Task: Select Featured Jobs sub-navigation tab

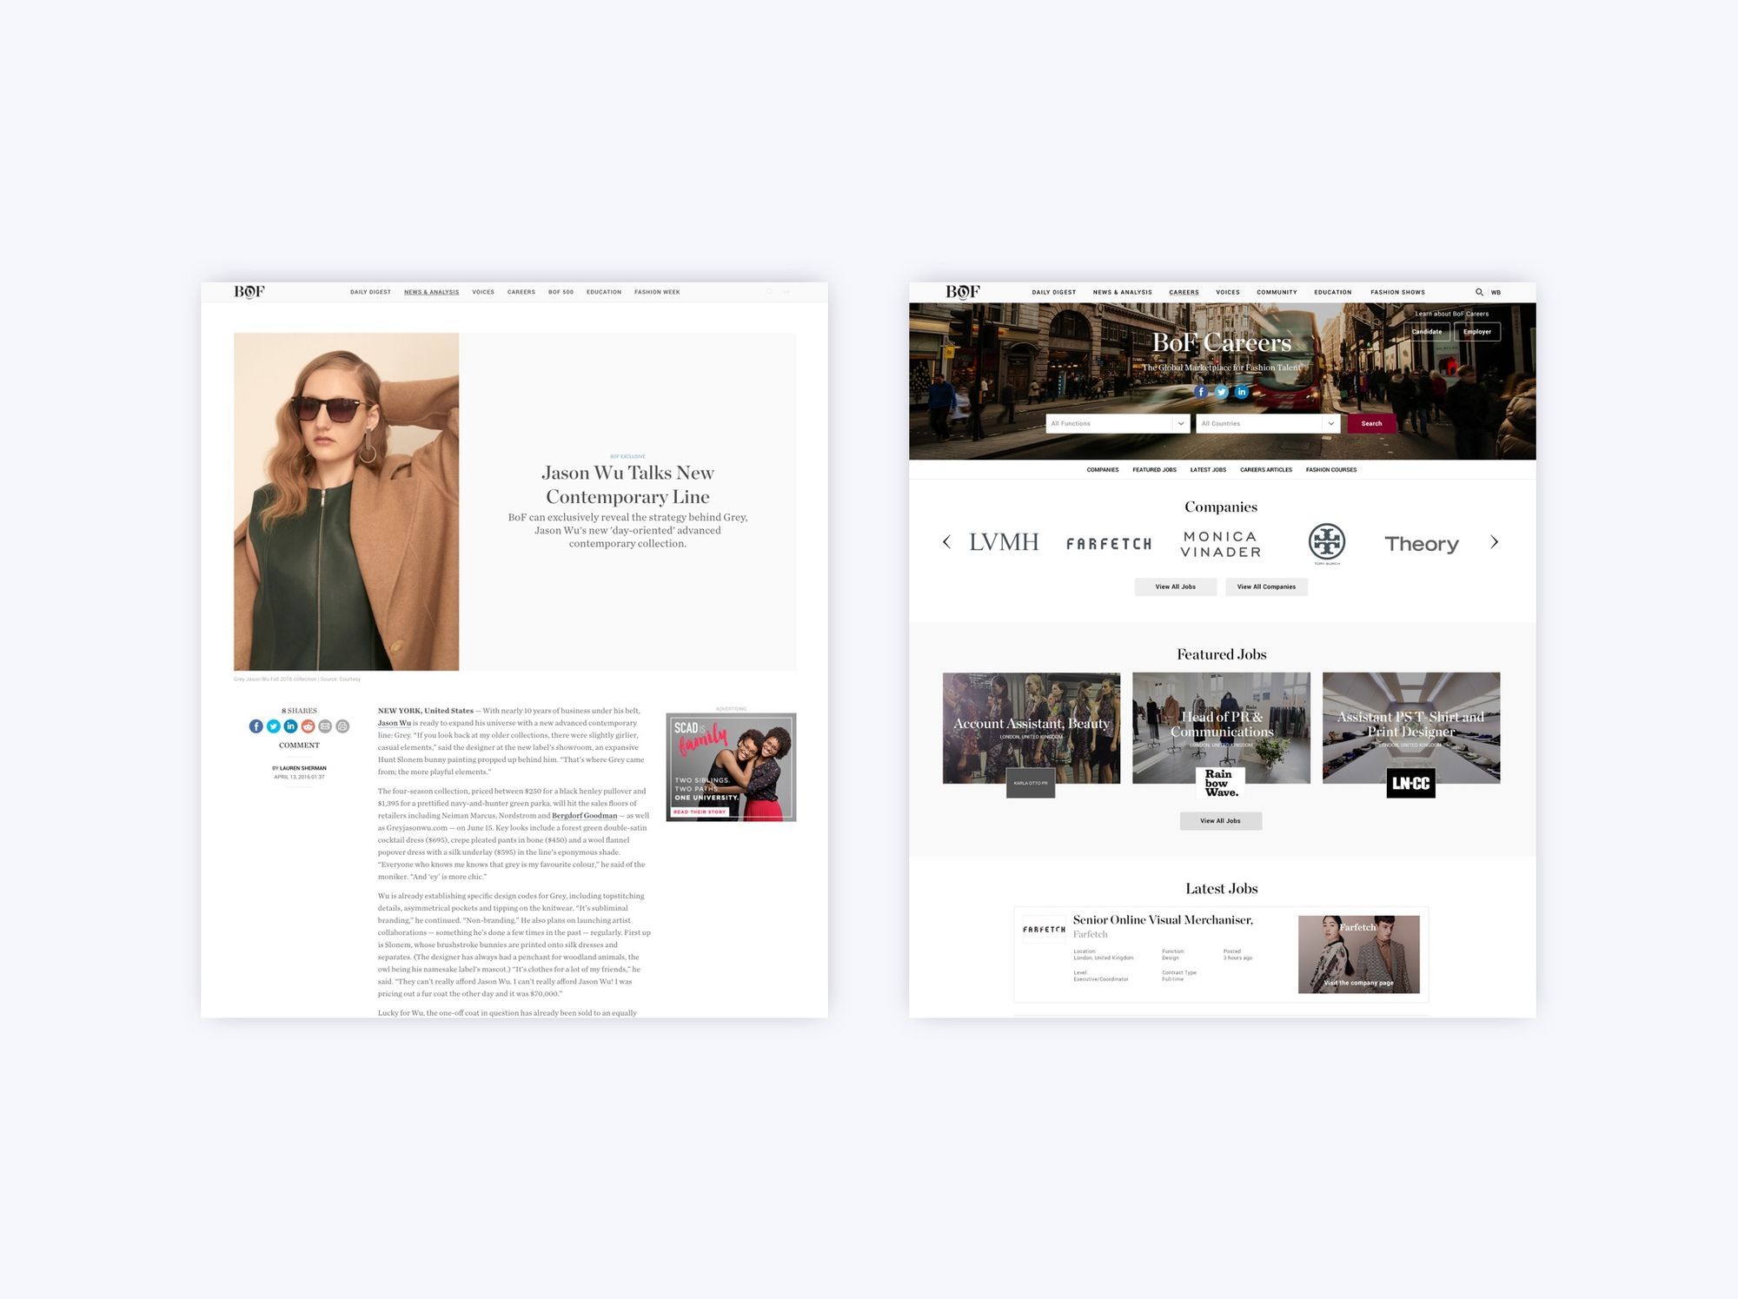Action: (x=1154, y=470)
